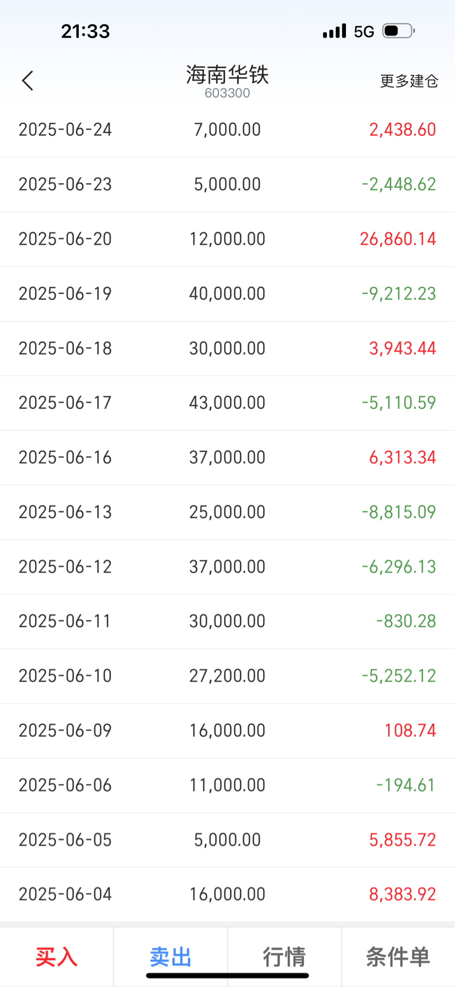
Task: Tap the battery status icon
Action: [399, 31]
